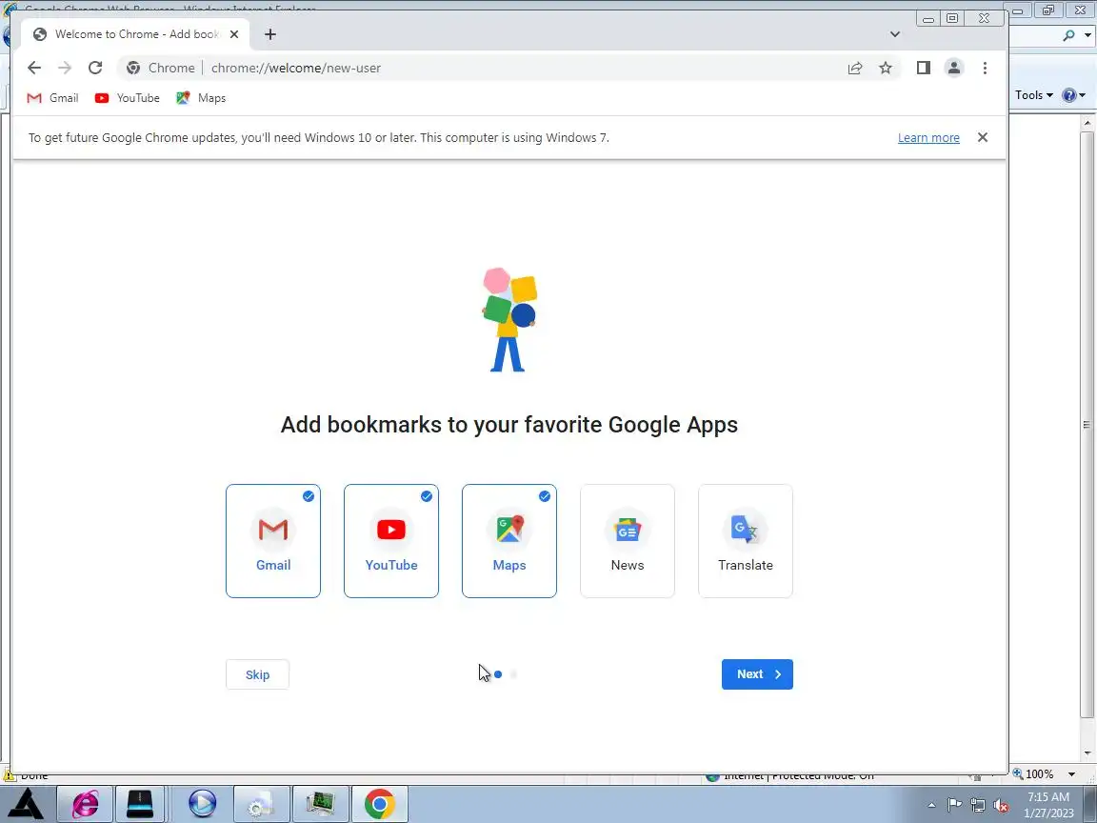The width and height of the screenshot is (1097, 823).
Task: Open the settings gear taskbar icon
Action: 261,803
